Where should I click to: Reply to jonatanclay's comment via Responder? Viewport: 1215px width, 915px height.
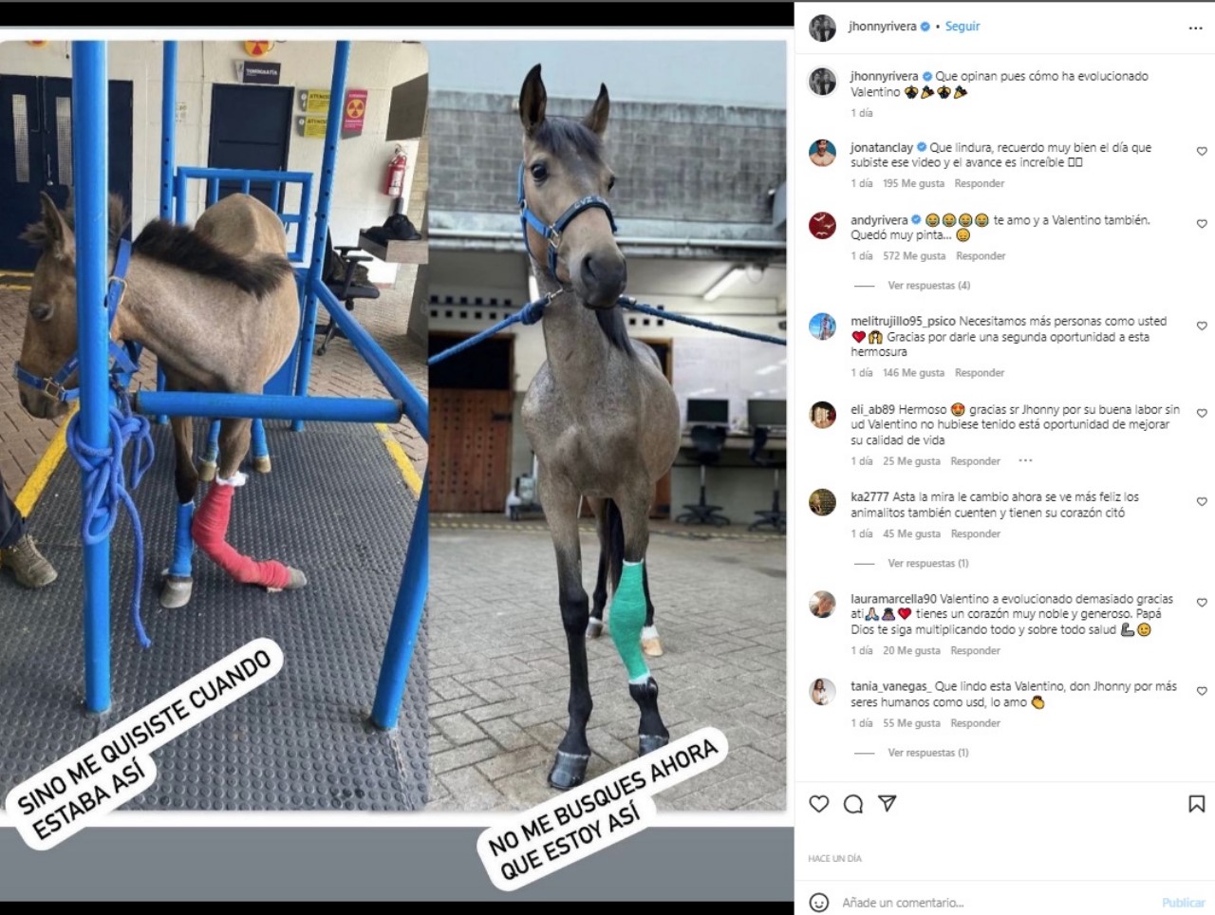click(x=979, y=183)
